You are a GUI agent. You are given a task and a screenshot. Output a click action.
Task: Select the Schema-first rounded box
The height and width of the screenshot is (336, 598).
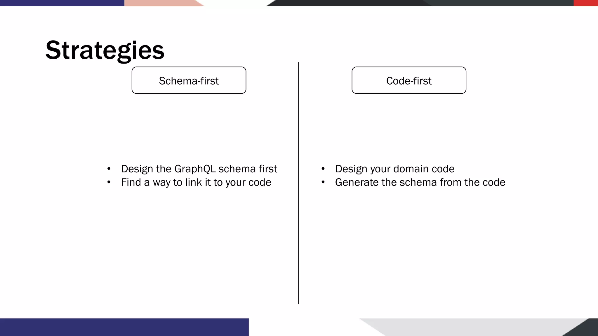[189, 80]
